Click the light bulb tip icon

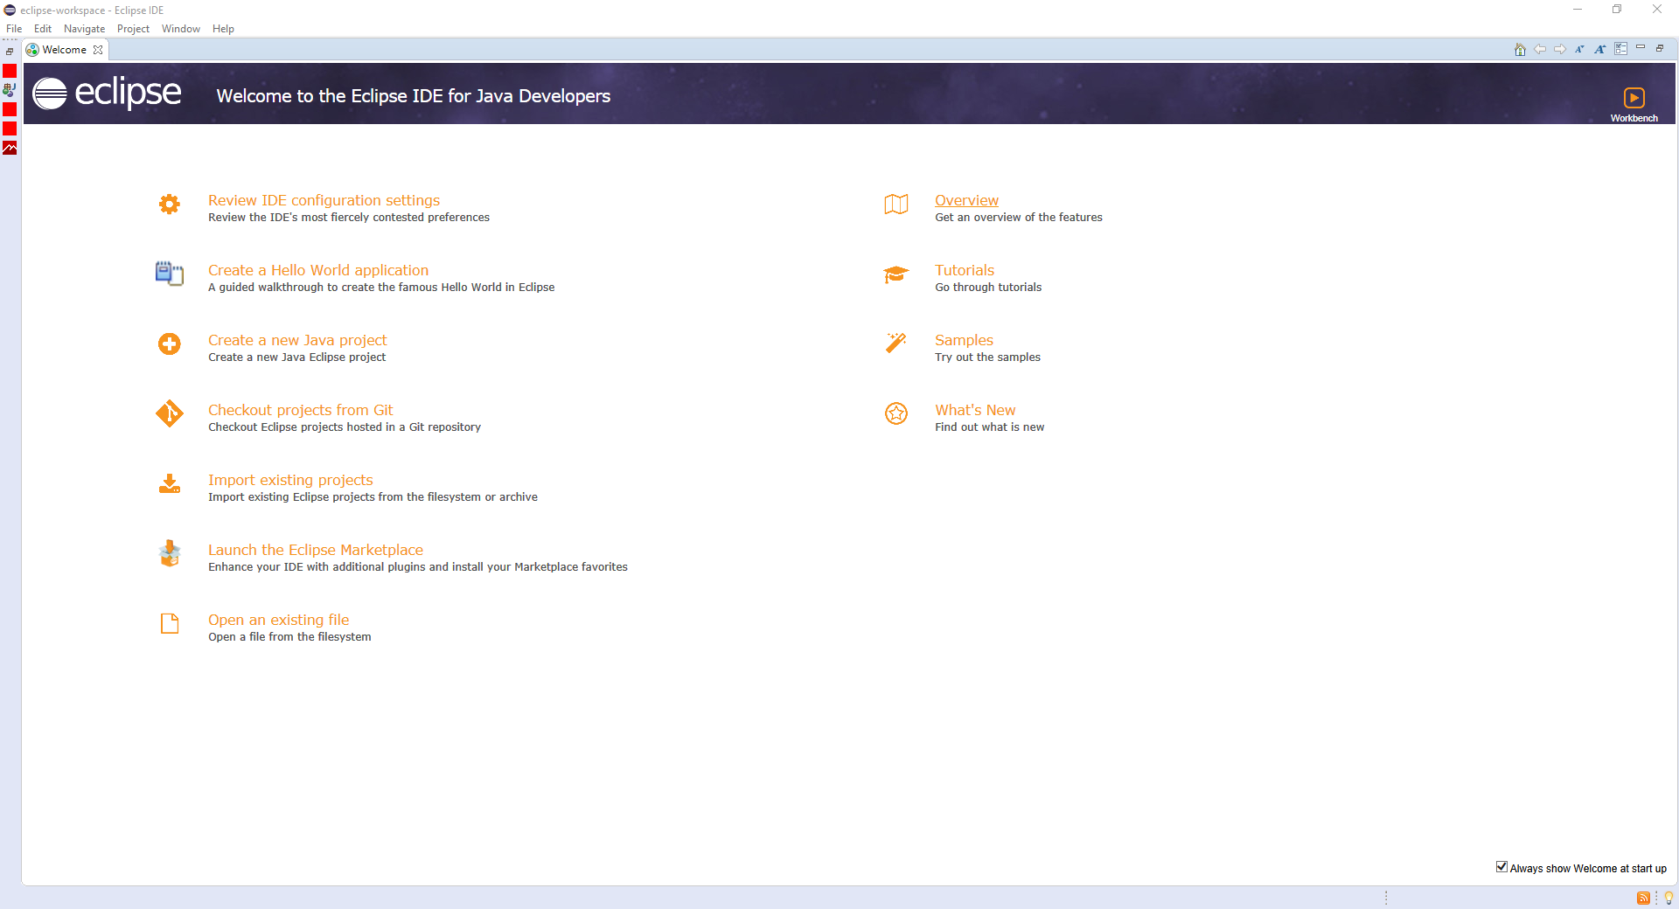1669,898
